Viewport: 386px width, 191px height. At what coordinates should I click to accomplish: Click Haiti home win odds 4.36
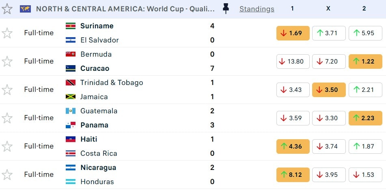click(x=293, y=146)
